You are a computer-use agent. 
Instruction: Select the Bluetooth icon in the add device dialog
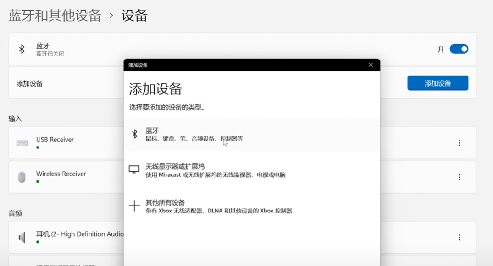[x=135, y=134]
